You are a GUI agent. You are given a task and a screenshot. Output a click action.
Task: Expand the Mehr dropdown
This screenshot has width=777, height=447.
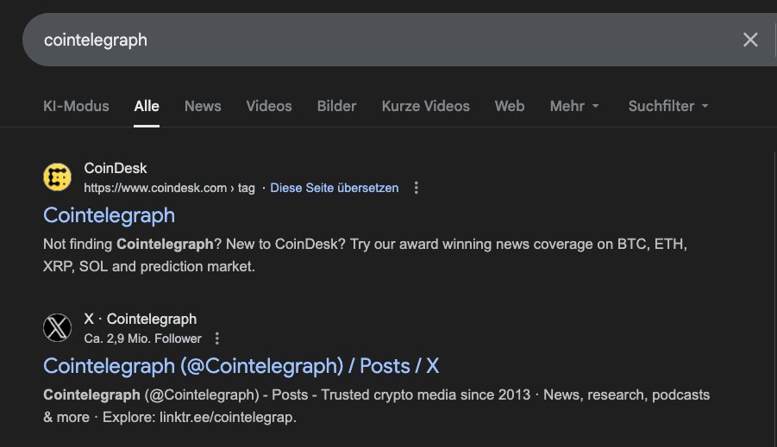point(574,106)
